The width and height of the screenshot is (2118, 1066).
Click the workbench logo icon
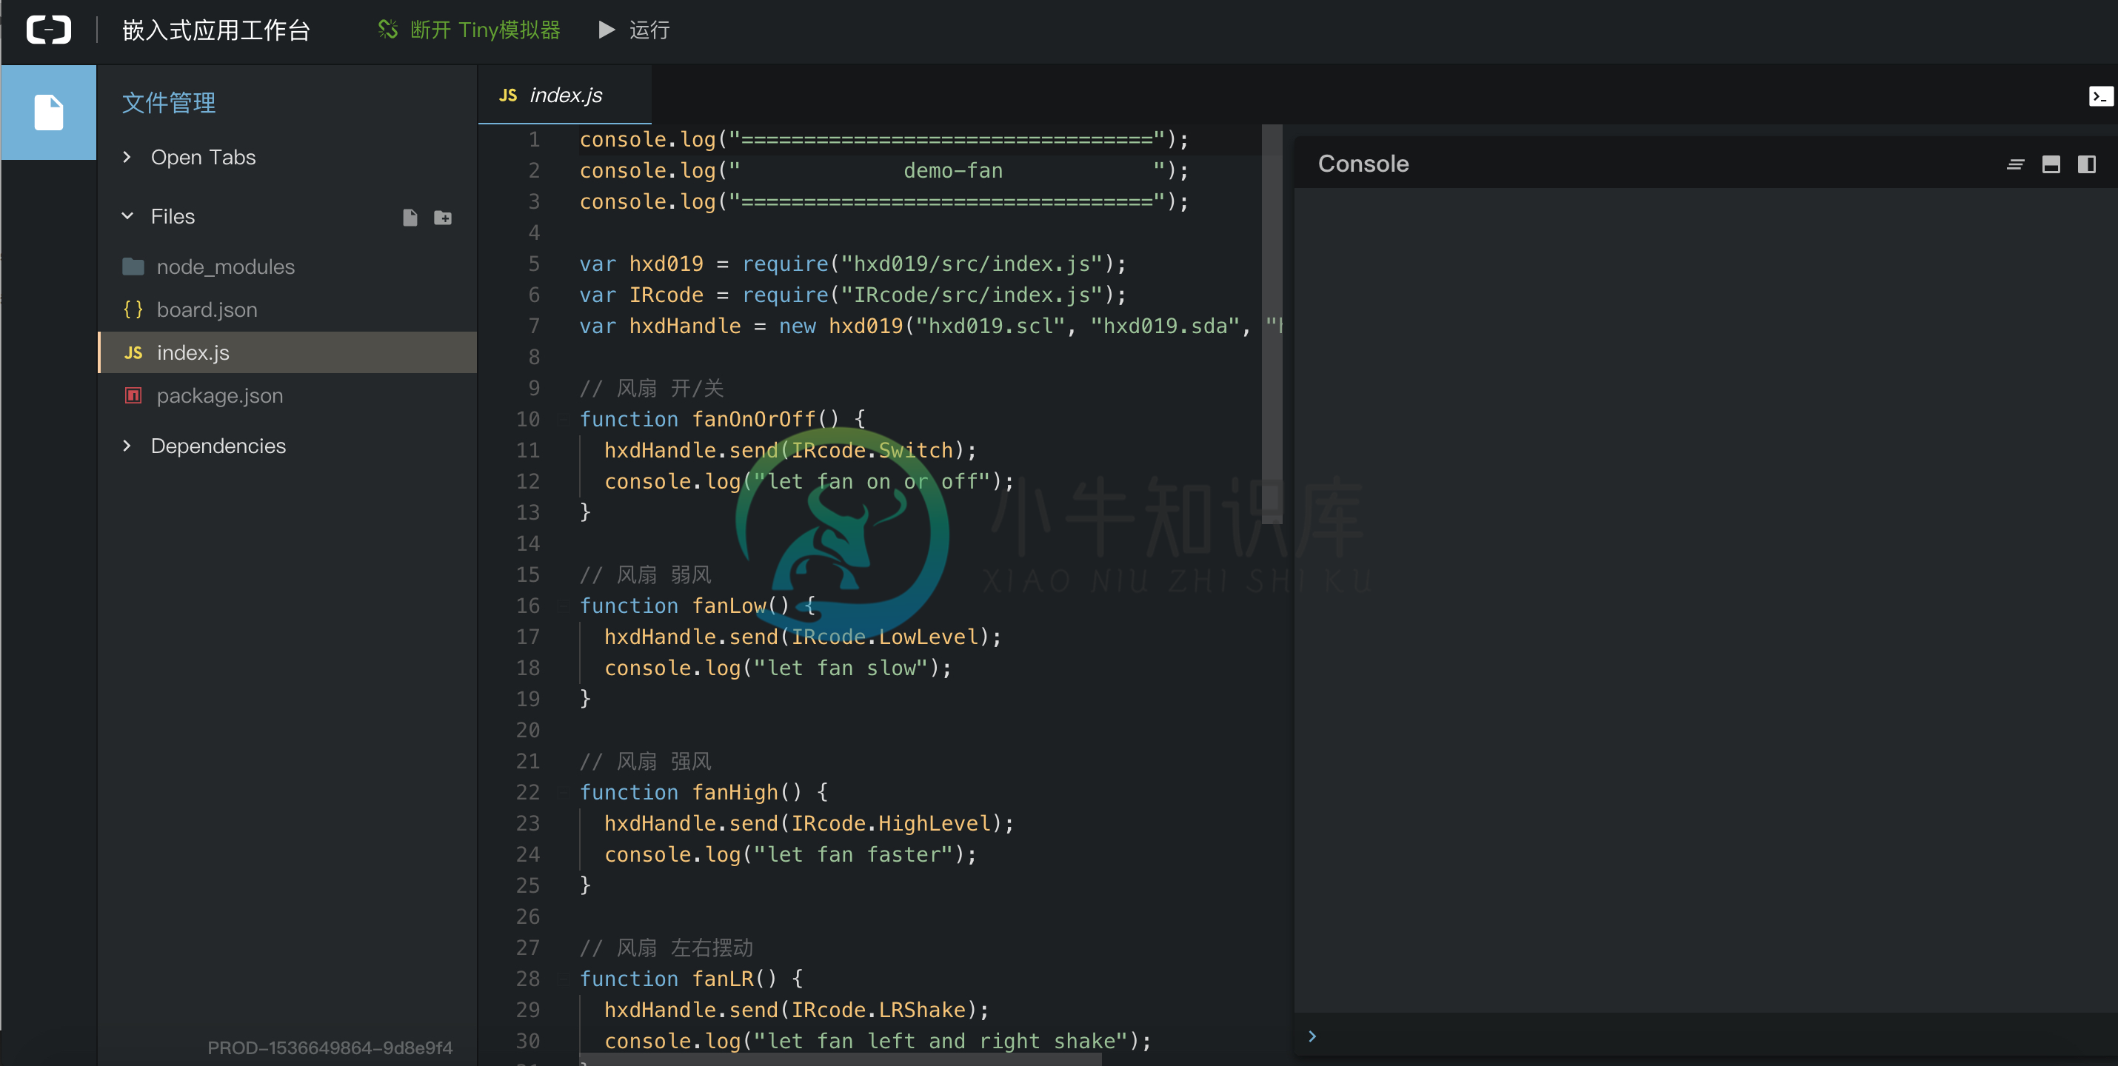pyautogui.click(x=49, y=30)
